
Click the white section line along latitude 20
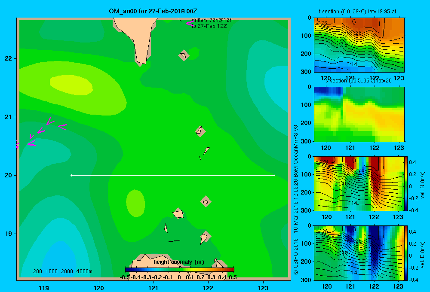(173, 175)
